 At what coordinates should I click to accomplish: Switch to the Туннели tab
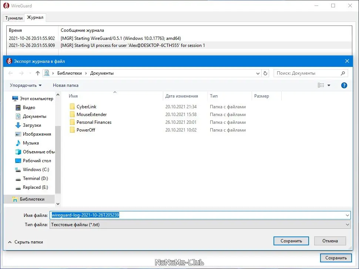pos(14,18)
